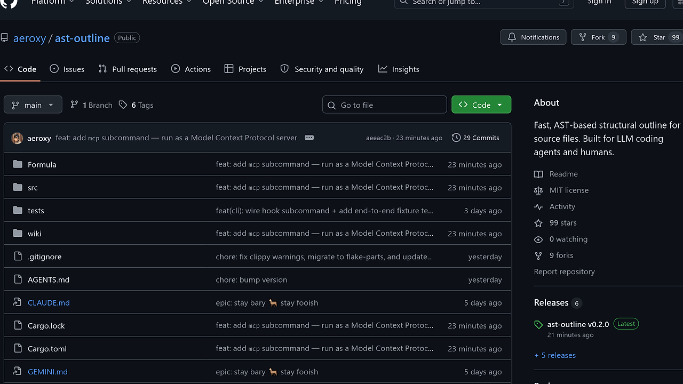This screenshot has height=384, width=683.
Task: Open the Solutions menu in header
Action: tap(108, 2)
